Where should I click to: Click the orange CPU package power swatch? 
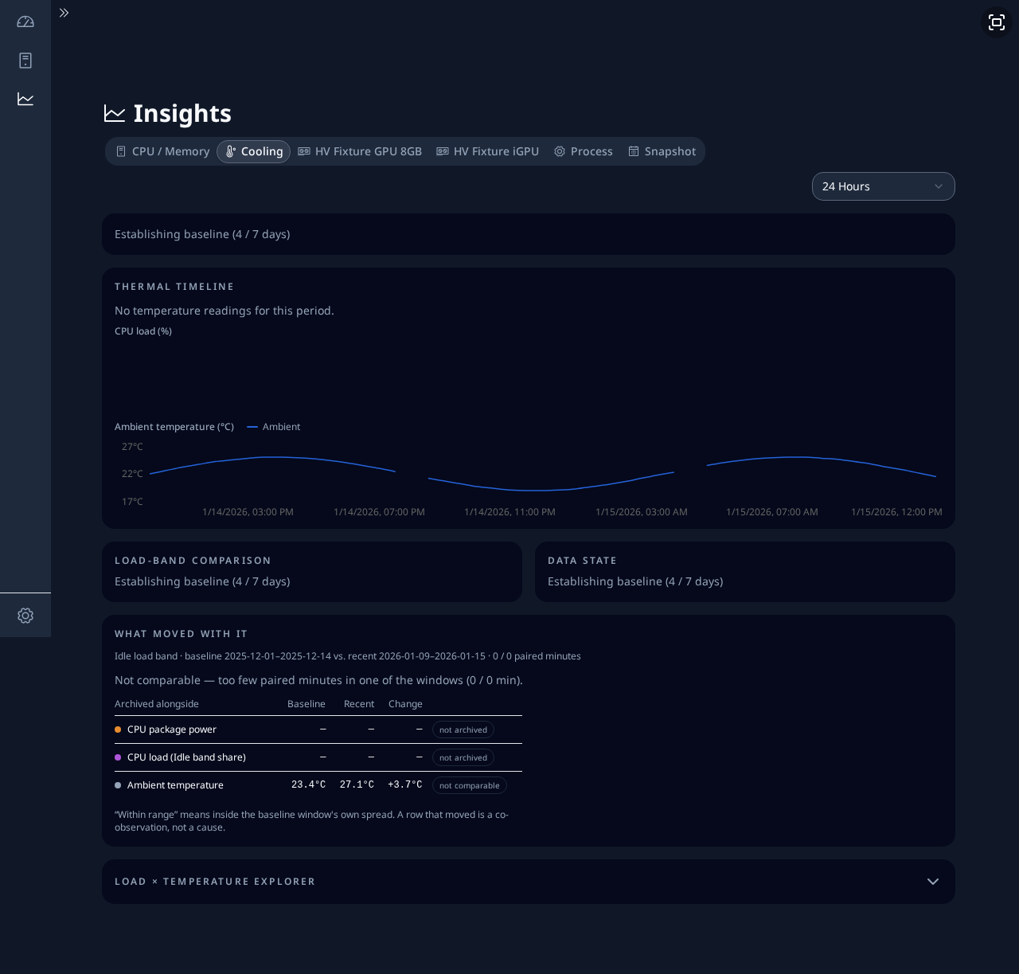coord(118,730)
